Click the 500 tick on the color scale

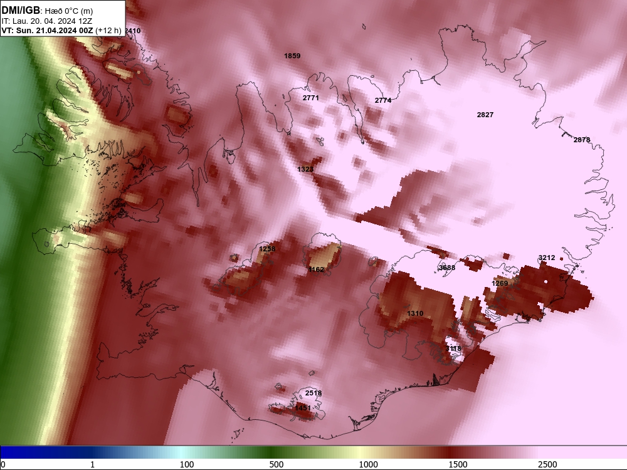coord(277,464)
